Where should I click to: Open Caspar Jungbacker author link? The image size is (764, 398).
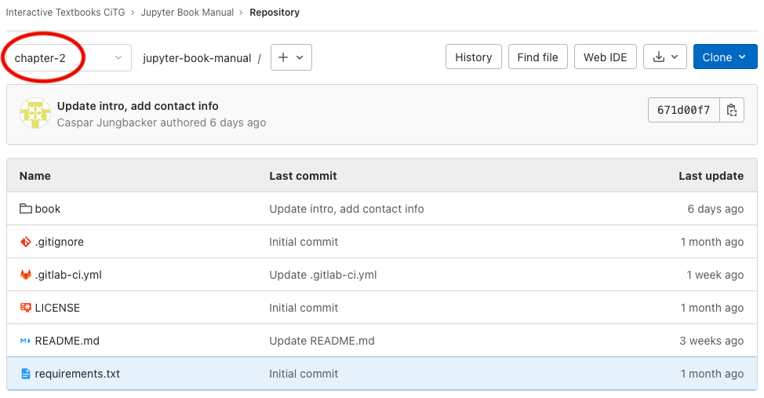pyautogui.click(x=107, y=122)
